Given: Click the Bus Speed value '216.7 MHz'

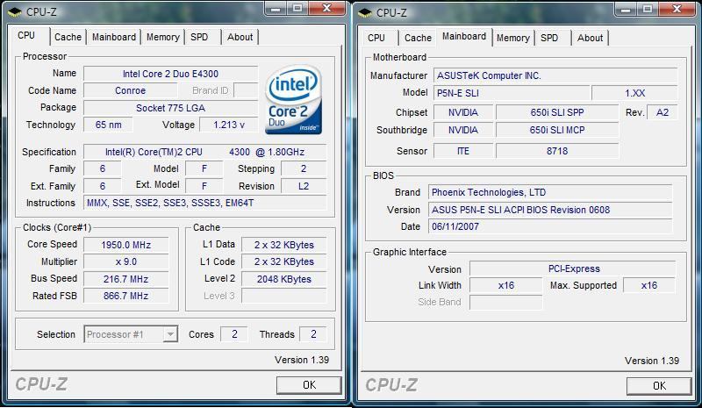Looking at the screenshot, I should pos(125,279).
